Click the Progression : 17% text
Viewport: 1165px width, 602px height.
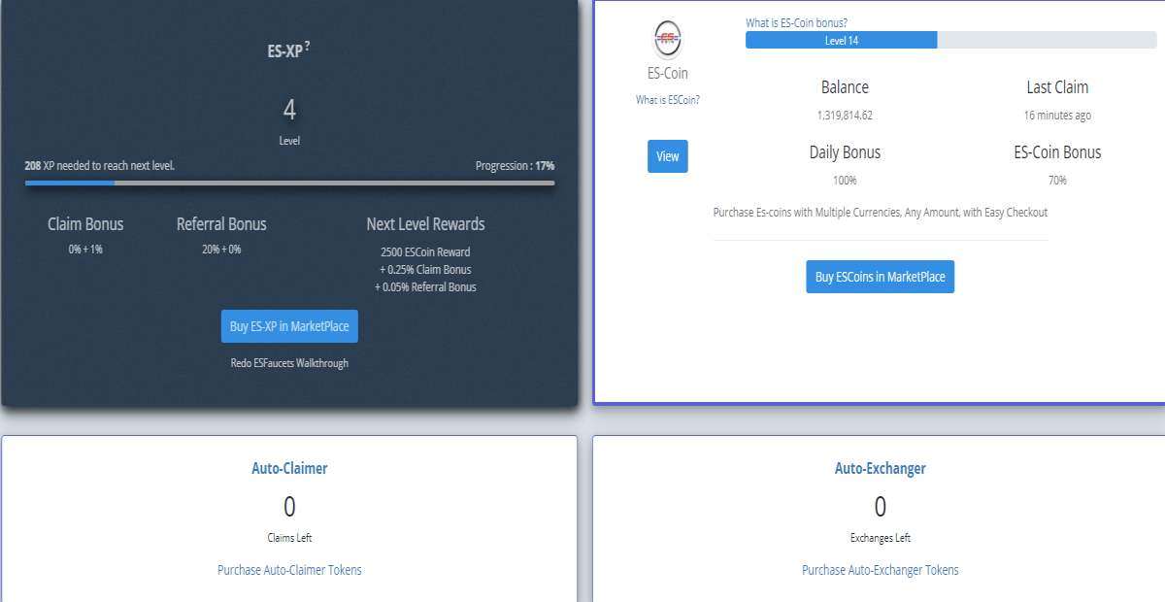click(515, 166)
